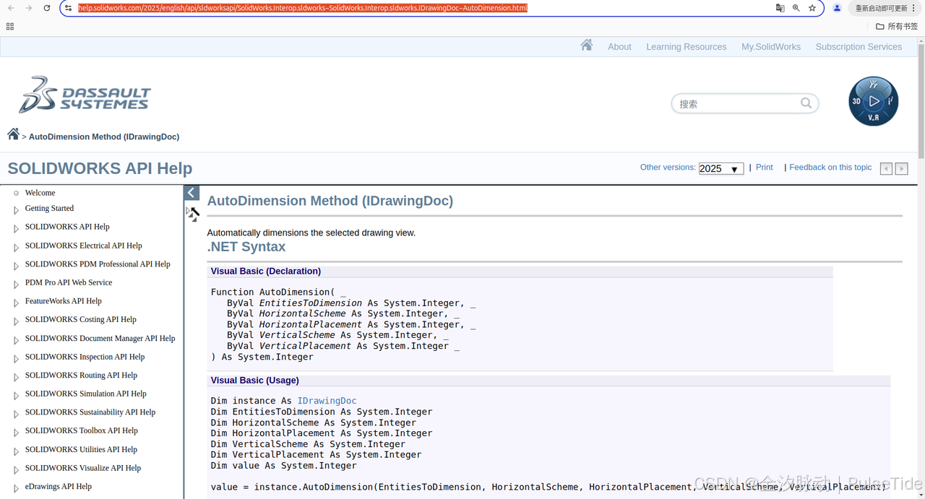Click the home icon in top navigation
The width and height of the screenshot is (925, 499).
click(x=586, y=45)
